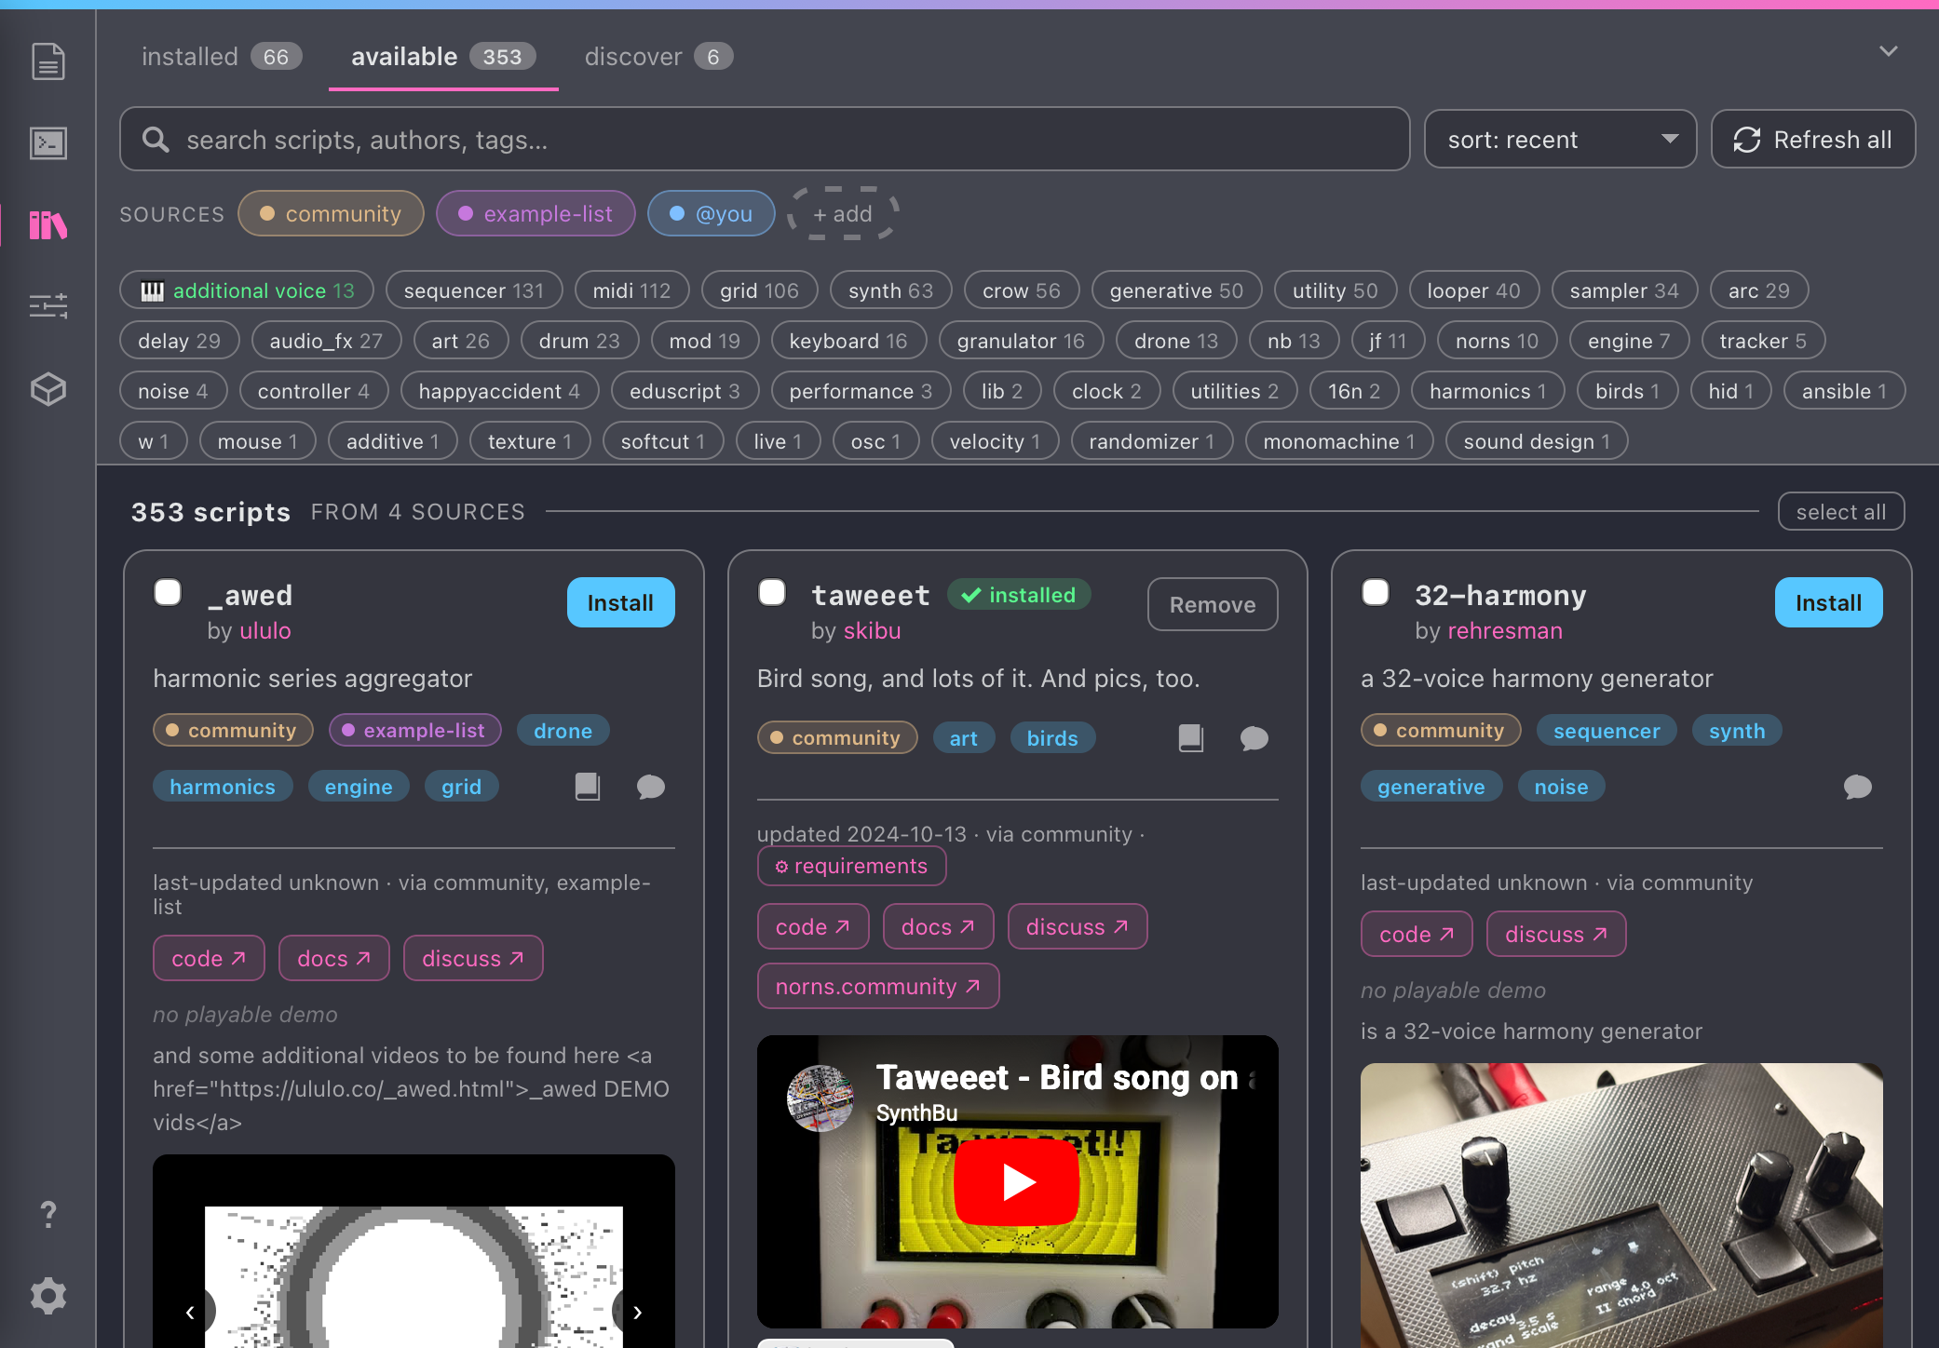Click the drone tag on _awed card
Image resolution: width=1939 pixels, height=1348 pixels.
(x=563, y=731)
